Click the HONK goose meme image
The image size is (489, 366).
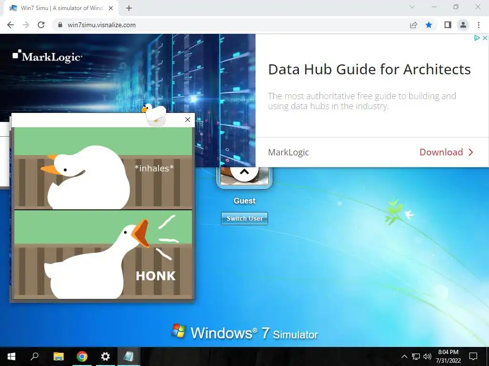pyautogui.click(x=103, y=213)
